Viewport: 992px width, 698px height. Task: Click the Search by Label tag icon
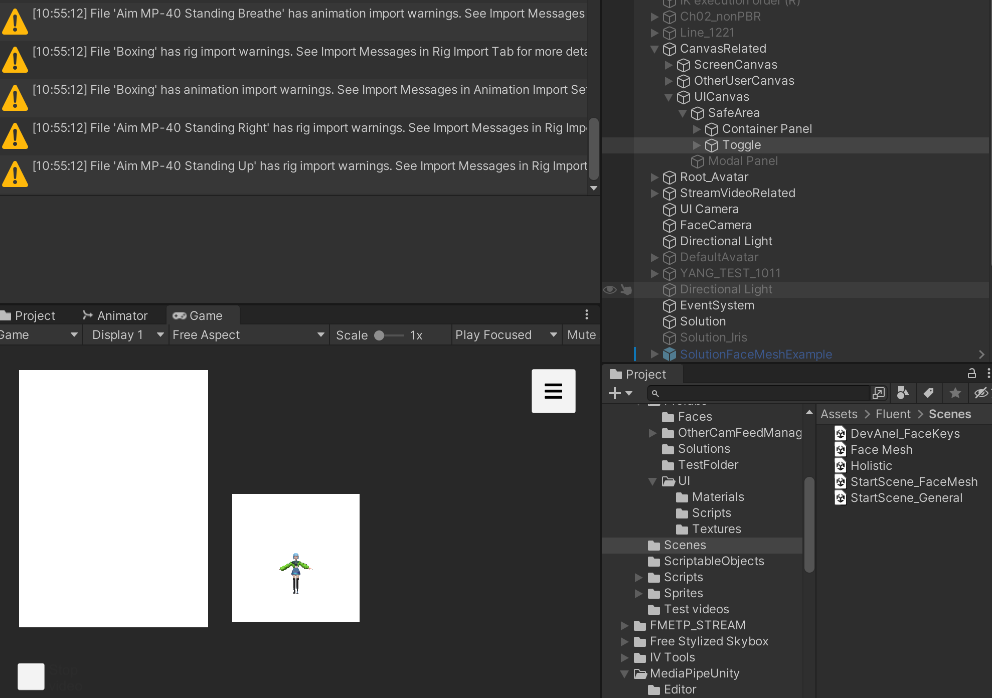929,393
